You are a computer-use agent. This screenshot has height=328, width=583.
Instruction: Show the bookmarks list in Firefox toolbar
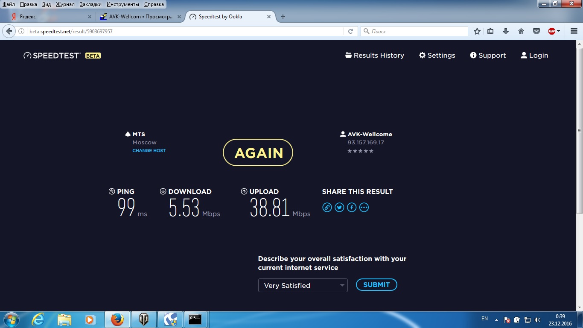point(490,31)
